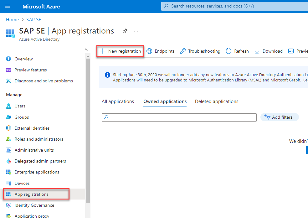This screenshot has width=308, height=218.
Task: Open Enterprise applications
Action: click(37, 172)
